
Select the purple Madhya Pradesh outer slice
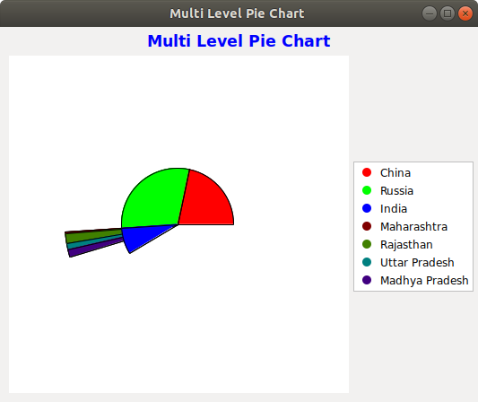(x=95, y=247)
